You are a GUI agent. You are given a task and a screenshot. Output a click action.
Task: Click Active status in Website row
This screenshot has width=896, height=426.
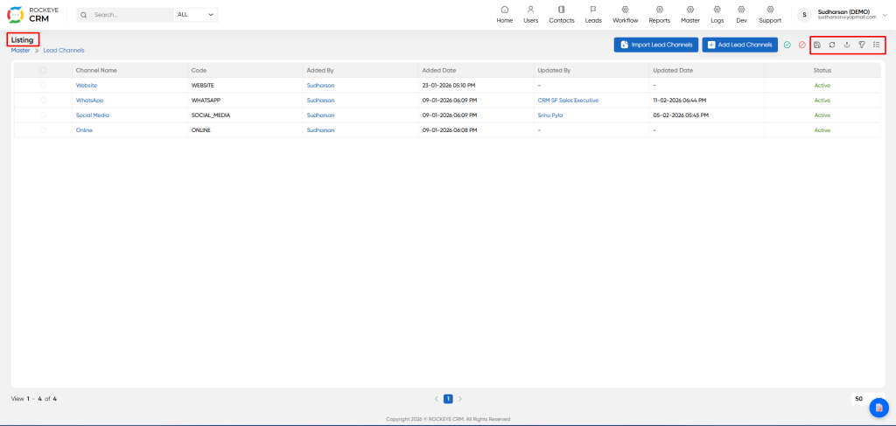pos(822,85)
